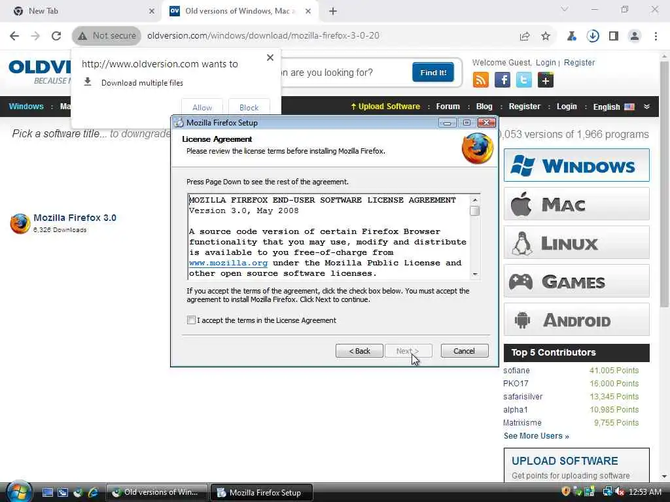Switch to Mozilla Firefox Setup taskbar button
The image size is (670, 502).
(262, 493)
